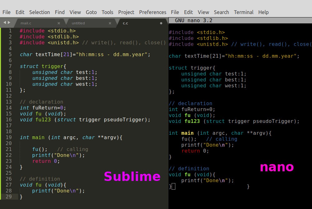Viewport: 312px width, 209px height.
Task: Click "// calling" comment in Sublime
Action: [x=73, y=149]
